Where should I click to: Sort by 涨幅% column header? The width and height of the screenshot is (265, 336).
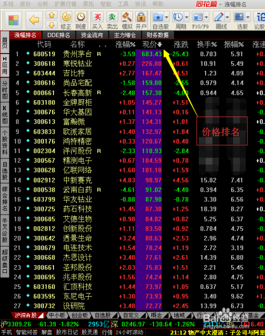point(125,45)
